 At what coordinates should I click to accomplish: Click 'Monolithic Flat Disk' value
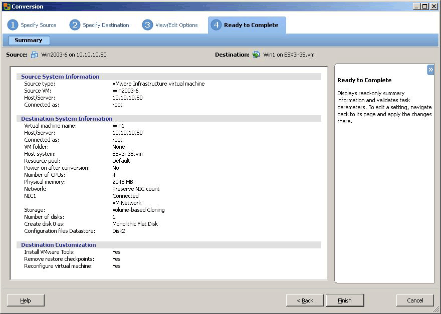pyautogui.click(x=135, y=224)
